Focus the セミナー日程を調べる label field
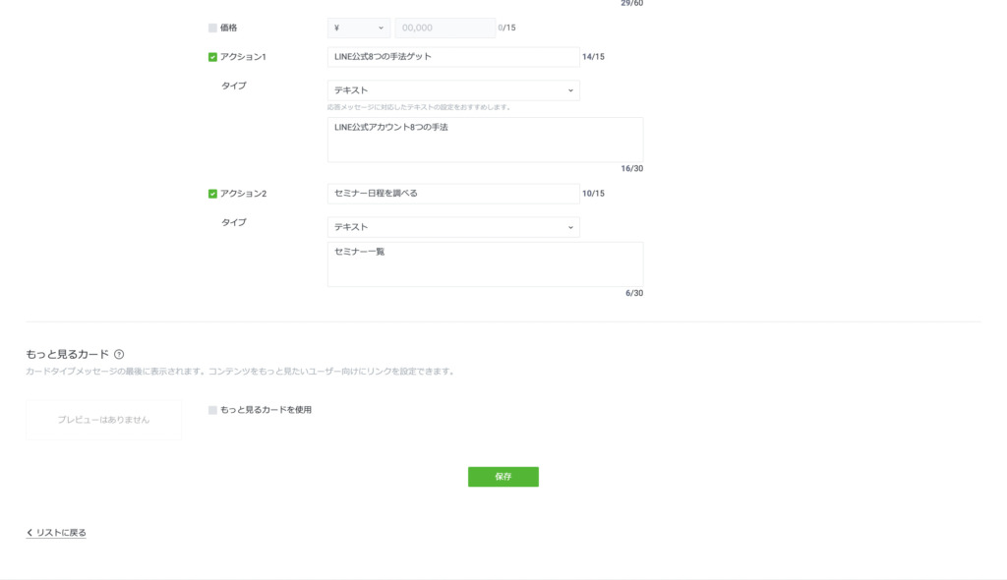Viewport: 1007px width, 580px height. pos(453,194)
